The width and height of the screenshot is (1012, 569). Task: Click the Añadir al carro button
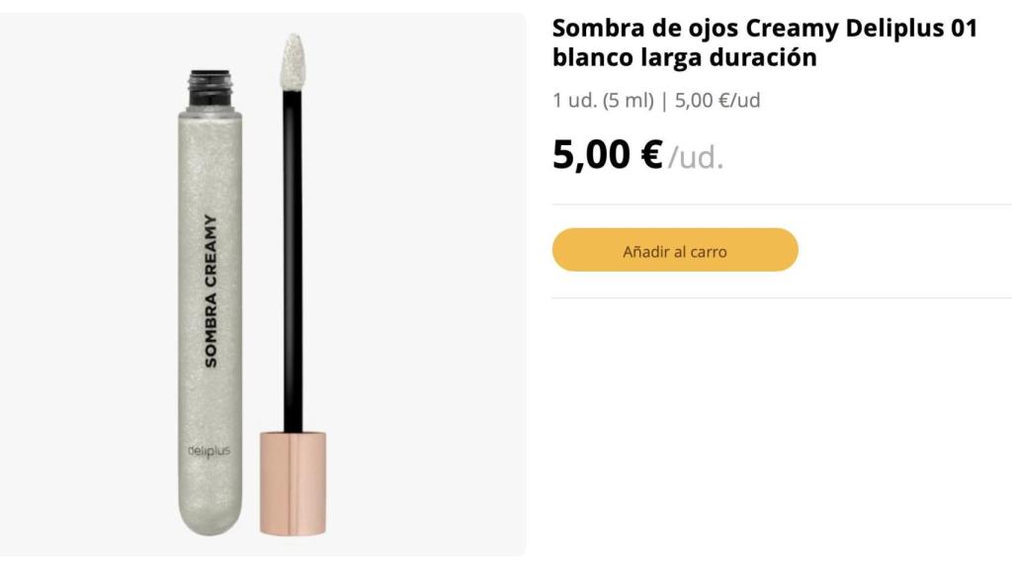pyautogui.click(x=676, y=250)
